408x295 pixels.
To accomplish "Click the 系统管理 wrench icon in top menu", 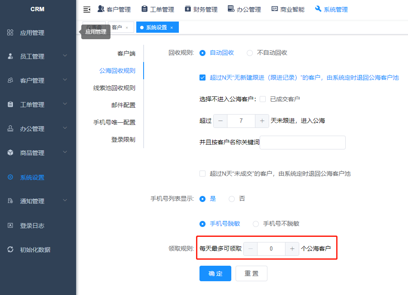I will tap(318, 9).
